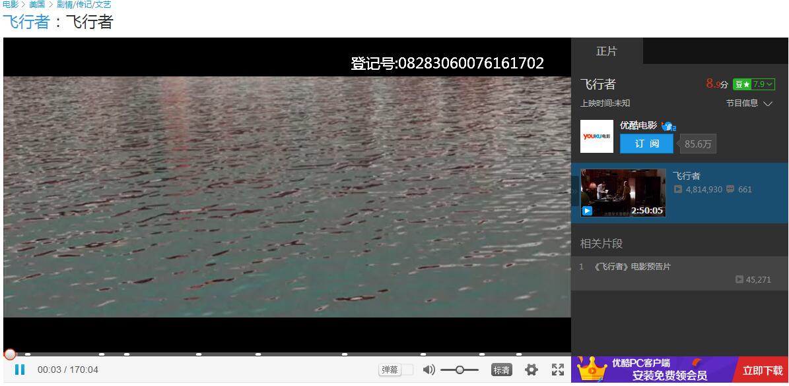Open the player settings gear icon
Screen dimensions: 789x386
point(530,370)
